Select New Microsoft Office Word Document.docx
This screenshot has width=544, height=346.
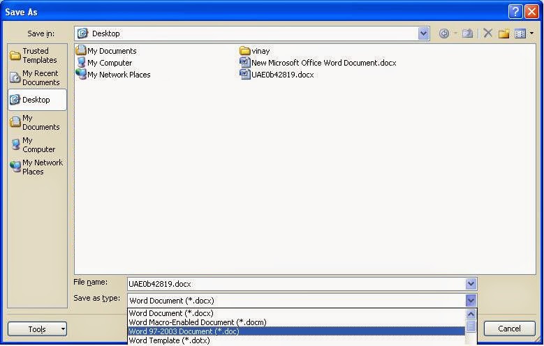point(318,63)
